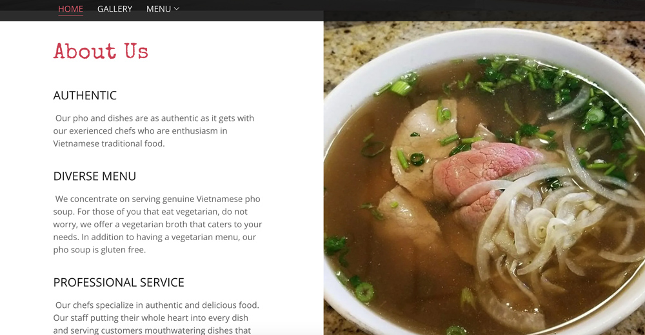Click the dark navigation bar background

coord(412,9)
